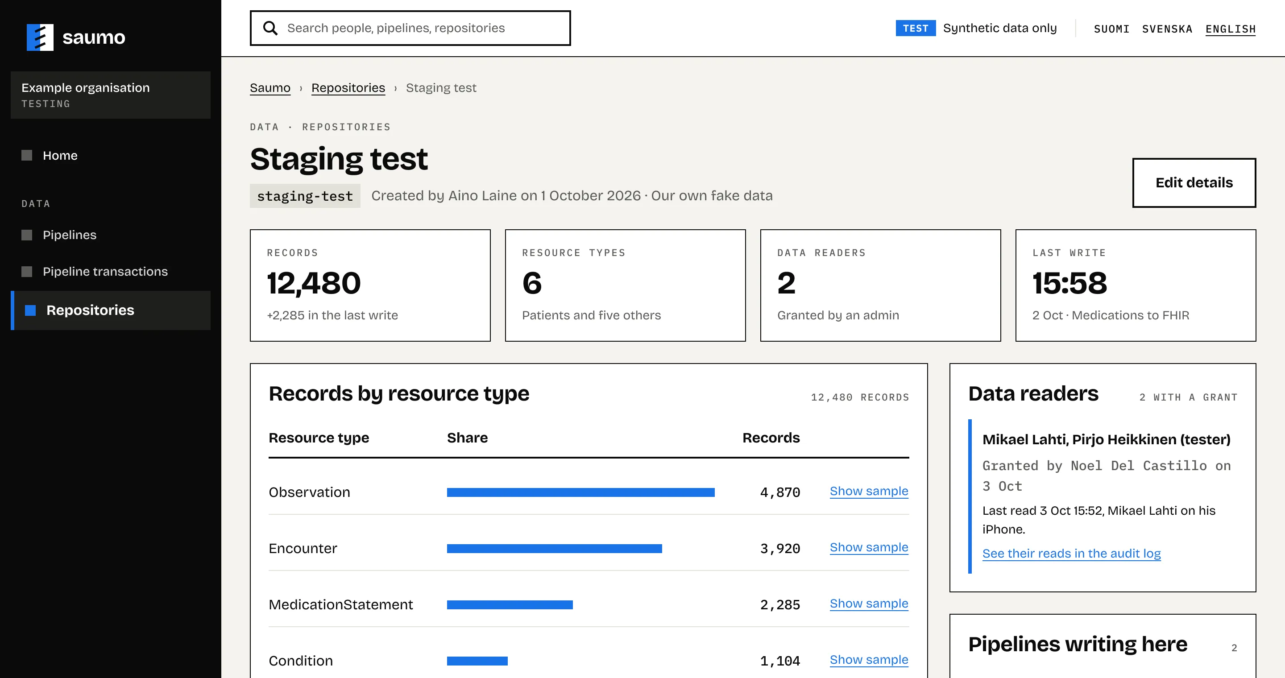
Task: Click the MedicationStatement share bar
Action: (510, 605)
